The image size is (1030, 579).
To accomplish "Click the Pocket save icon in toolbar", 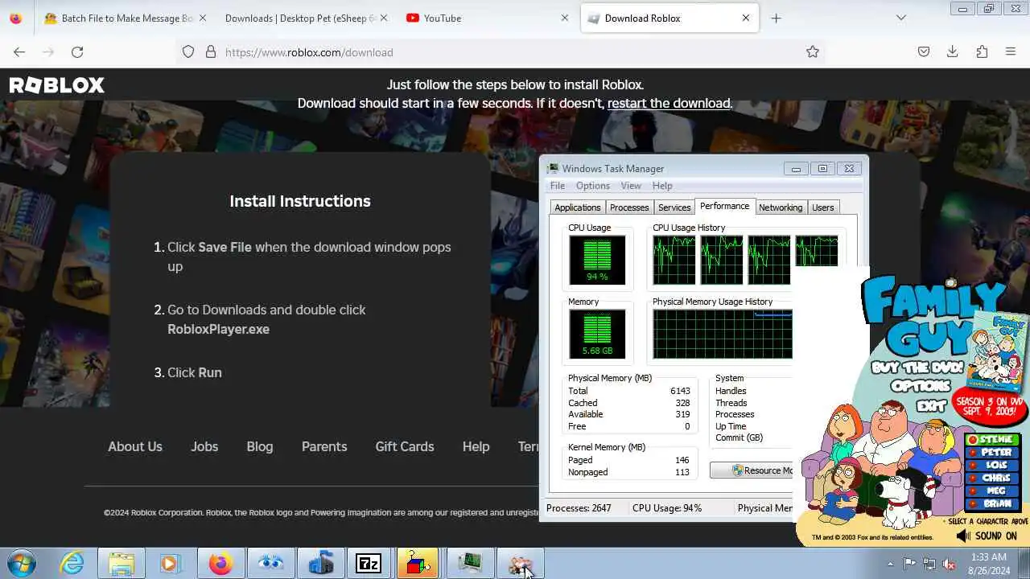I will pos(924,52).
